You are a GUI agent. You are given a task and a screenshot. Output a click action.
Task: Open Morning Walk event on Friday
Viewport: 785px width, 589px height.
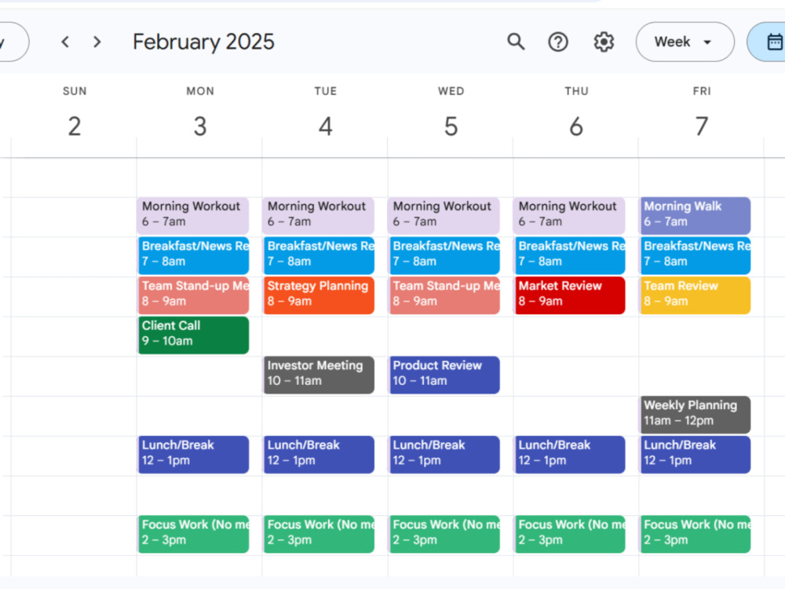[696, 216]
